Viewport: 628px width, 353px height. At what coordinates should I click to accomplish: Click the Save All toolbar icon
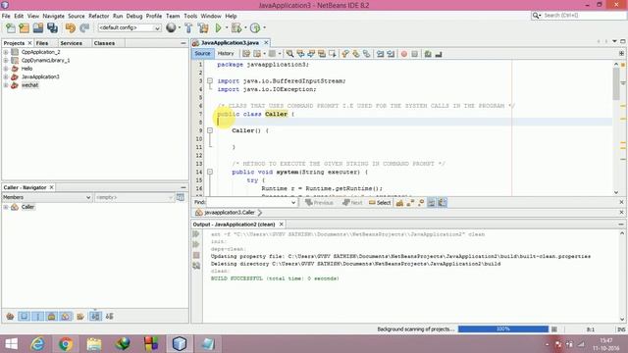pyautogui.click(x=52, y=27)
